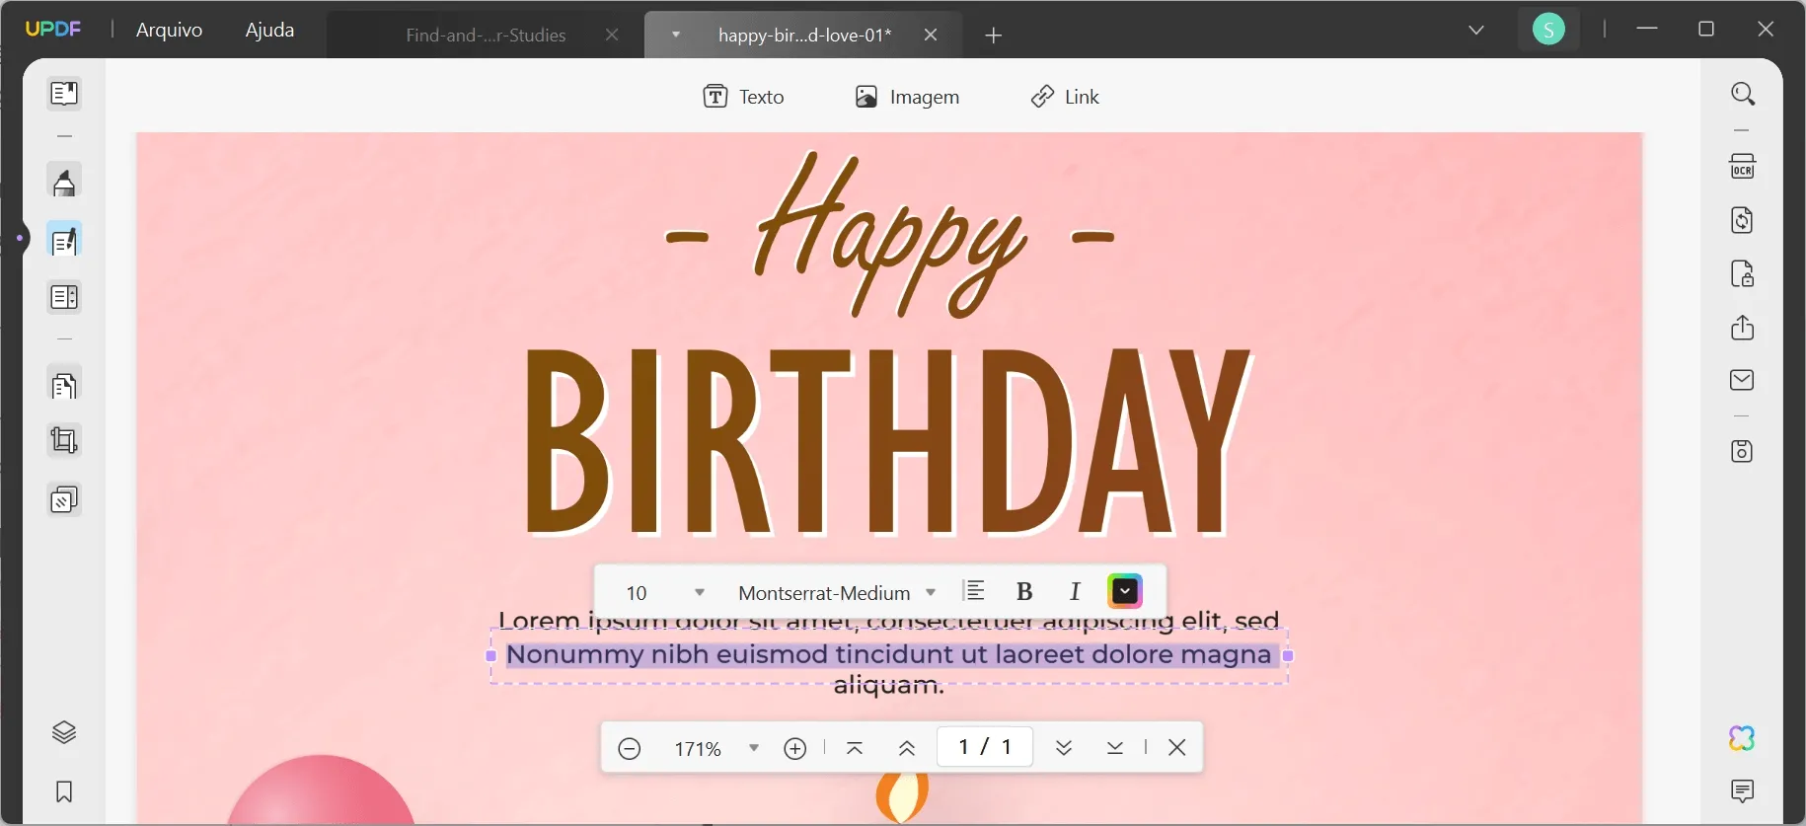The height and width of the screenshot is (826, 1806).
Task: Open the Protect PDF lock icon
Action: 1743,273
